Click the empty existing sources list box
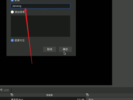The height and width of the screenshot is (100, 133). (40, 26)
